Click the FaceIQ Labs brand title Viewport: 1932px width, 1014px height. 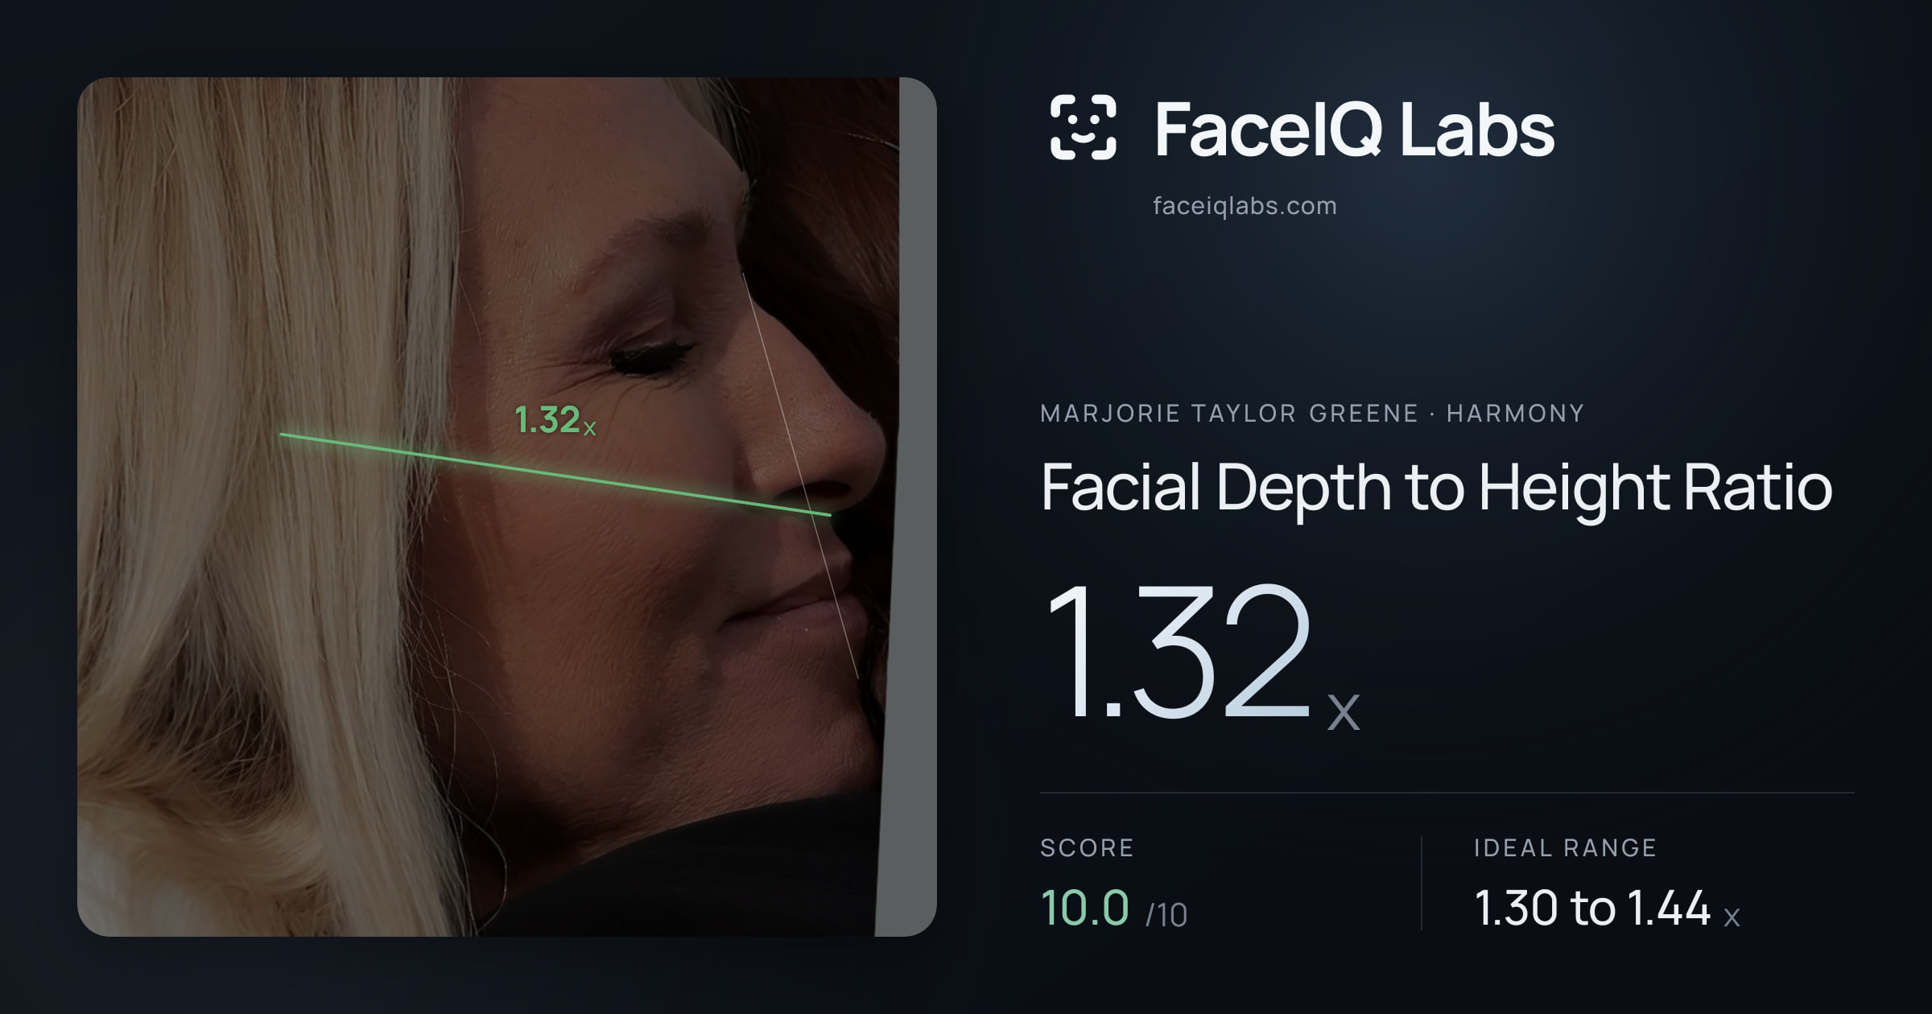pyautogui.click(x=1354, y=129)
